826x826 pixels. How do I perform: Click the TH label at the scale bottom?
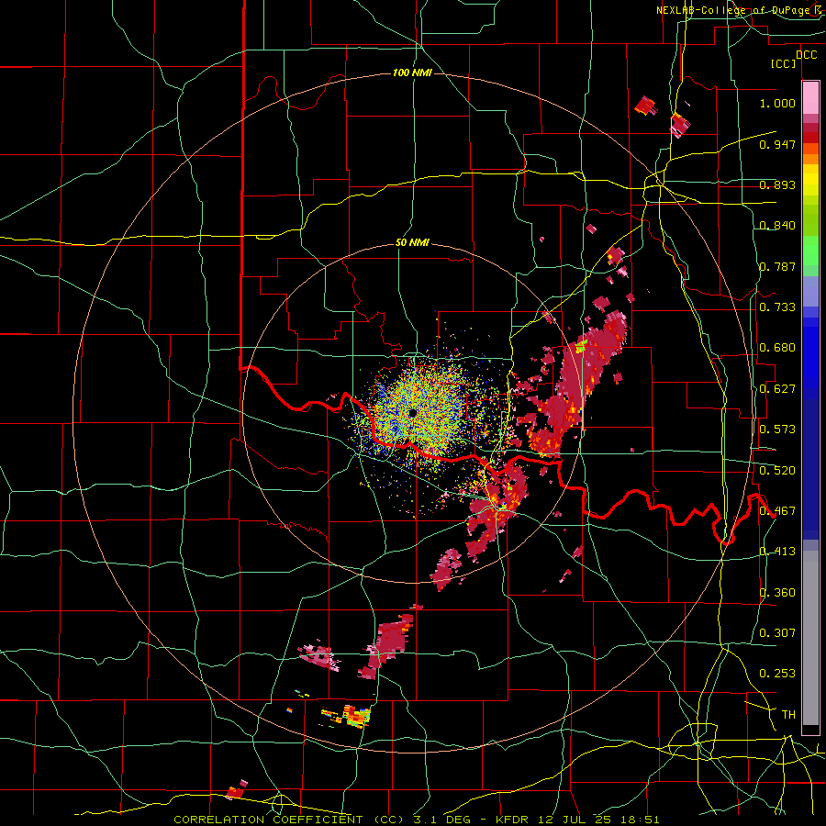[x=788, y=714]
